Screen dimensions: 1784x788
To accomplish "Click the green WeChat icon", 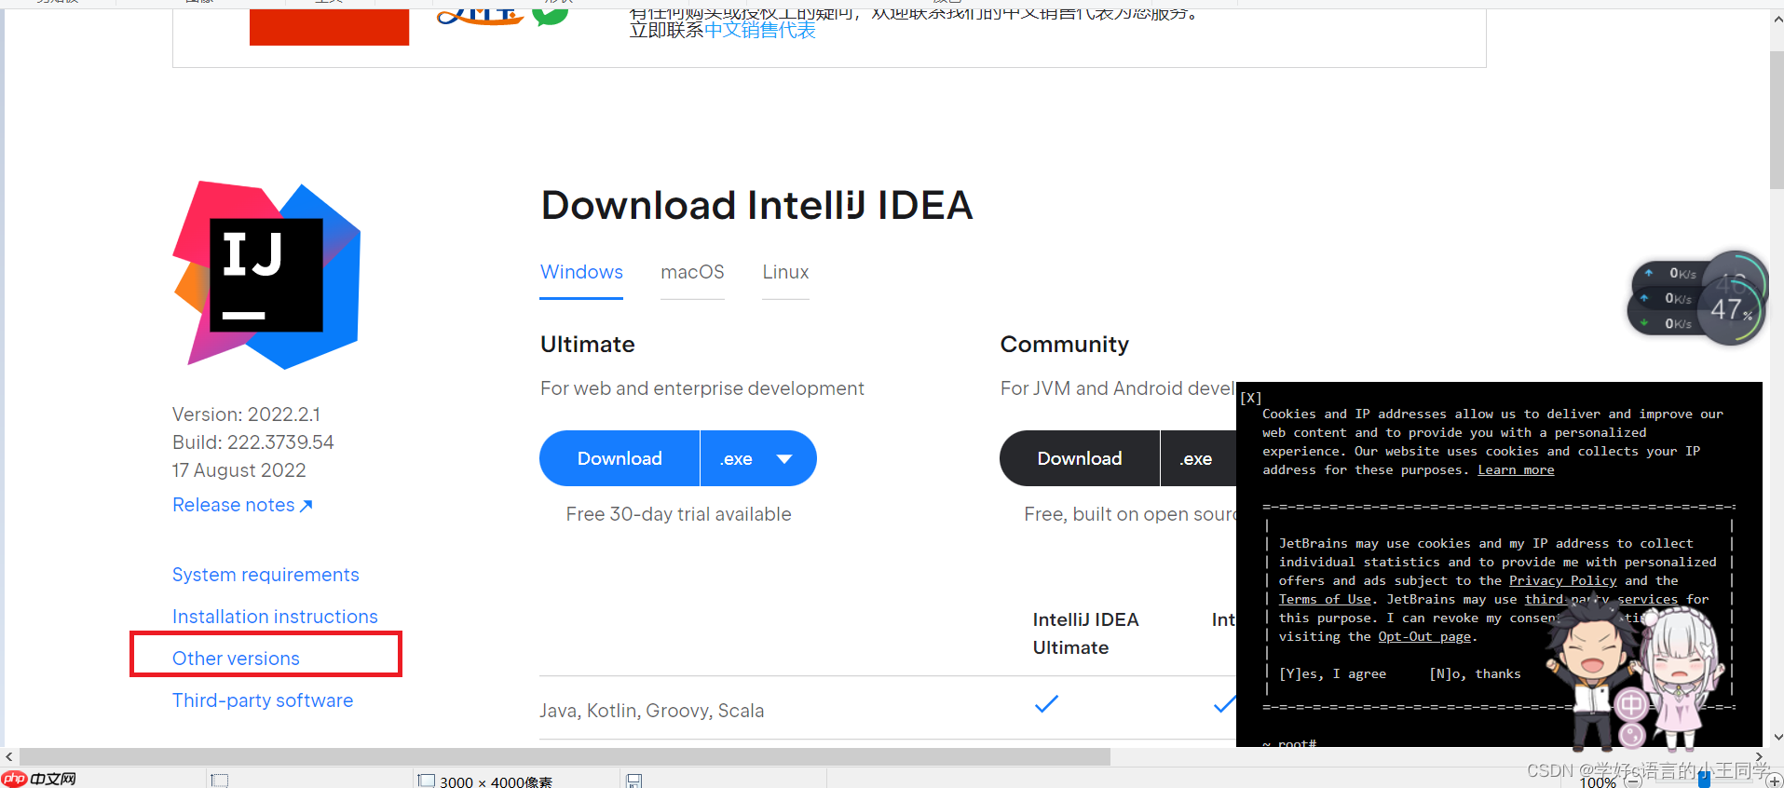I will 551,14.
